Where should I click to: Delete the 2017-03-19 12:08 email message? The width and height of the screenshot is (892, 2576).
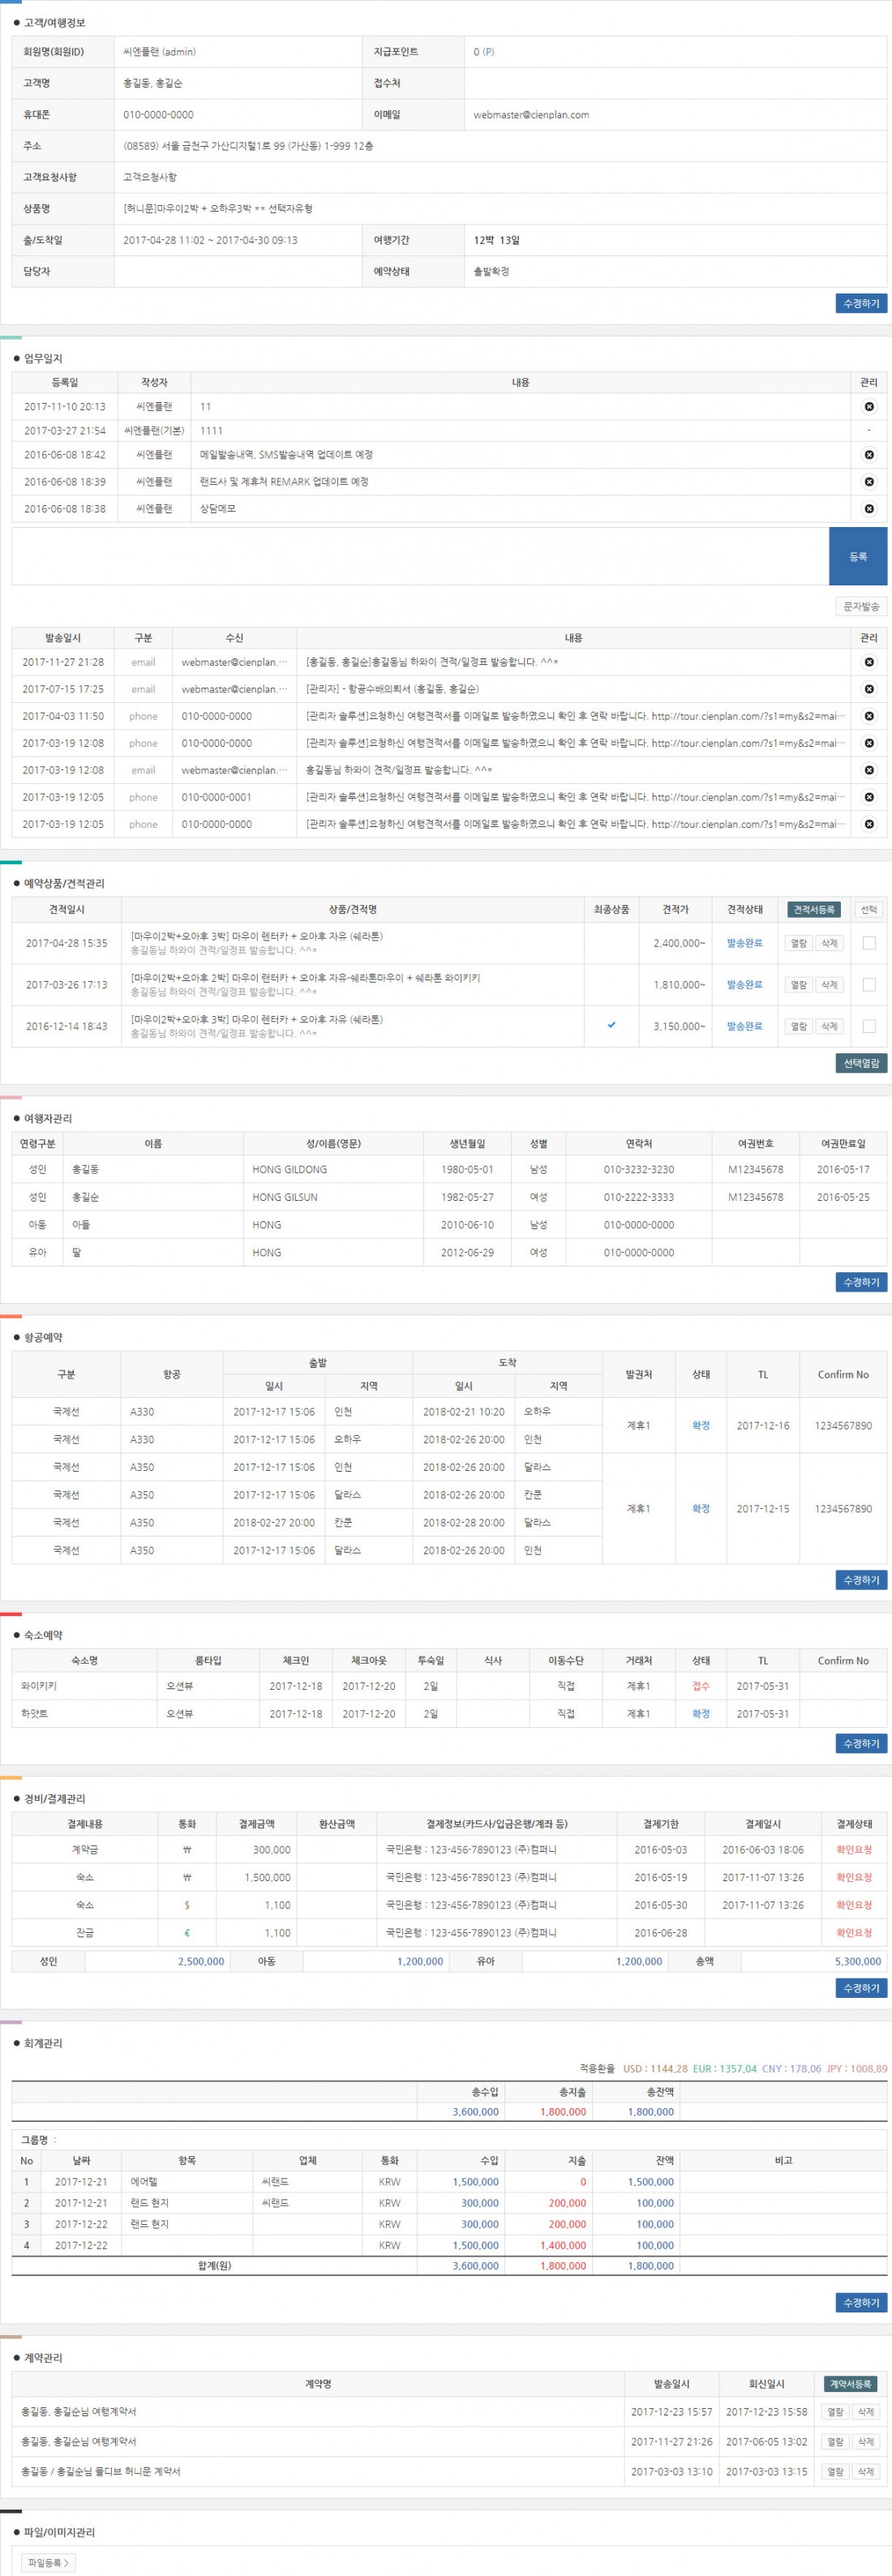click(868, 770)
